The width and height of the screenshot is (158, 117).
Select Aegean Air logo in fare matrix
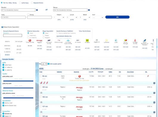click(97, 40)
